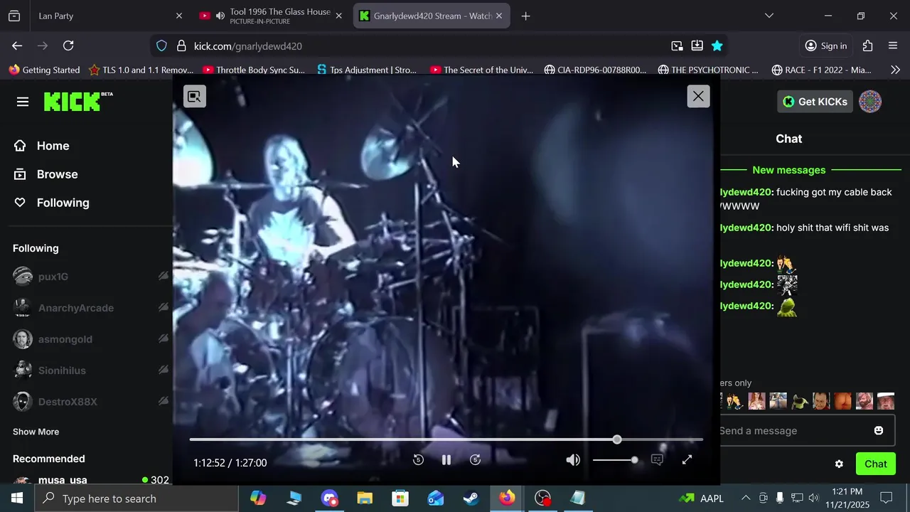Show more bookmarks chevron
This screenshot has height=512, width=910.
click(x=895, y=70)
